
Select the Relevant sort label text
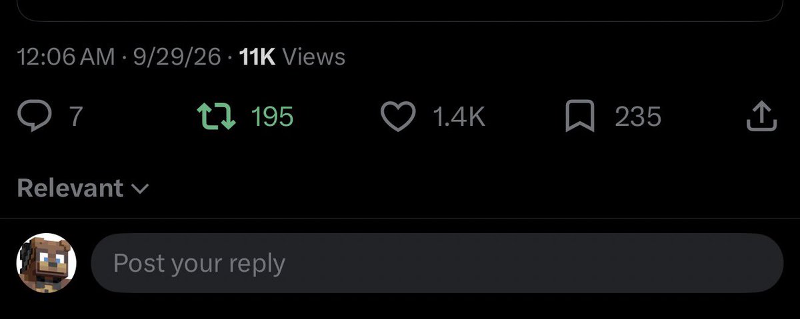70,188
